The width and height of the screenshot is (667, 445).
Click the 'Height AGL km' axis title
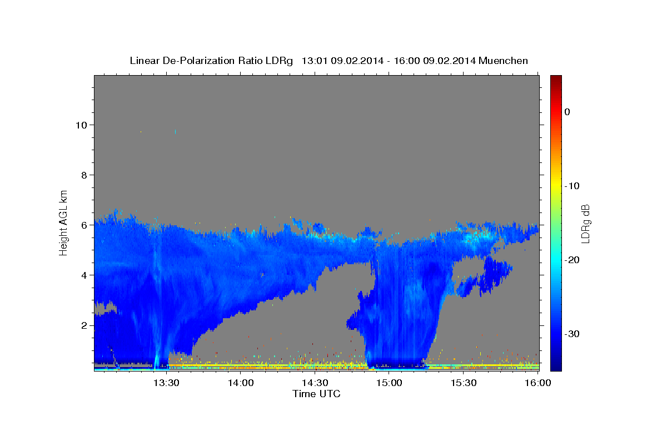tap(64, 222)
